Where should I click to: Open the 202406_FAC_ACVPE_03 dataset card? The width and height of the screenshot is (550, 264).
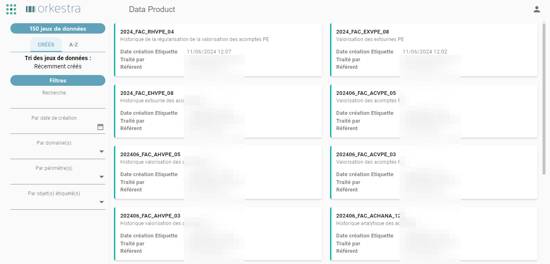(434, 172)
